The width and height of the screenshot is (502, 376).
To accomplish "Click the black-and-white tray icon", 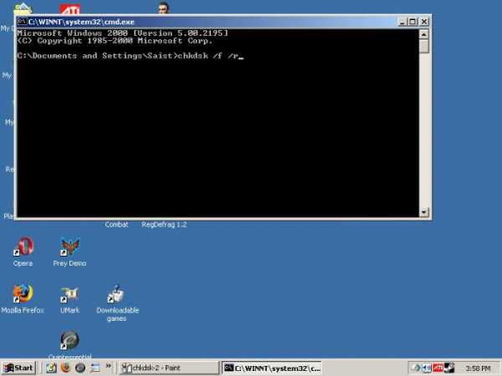I will pos(448,368).
